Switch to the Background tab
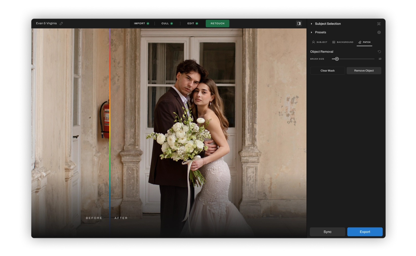The height and width of the screenshot is (256, 416). 343,42
